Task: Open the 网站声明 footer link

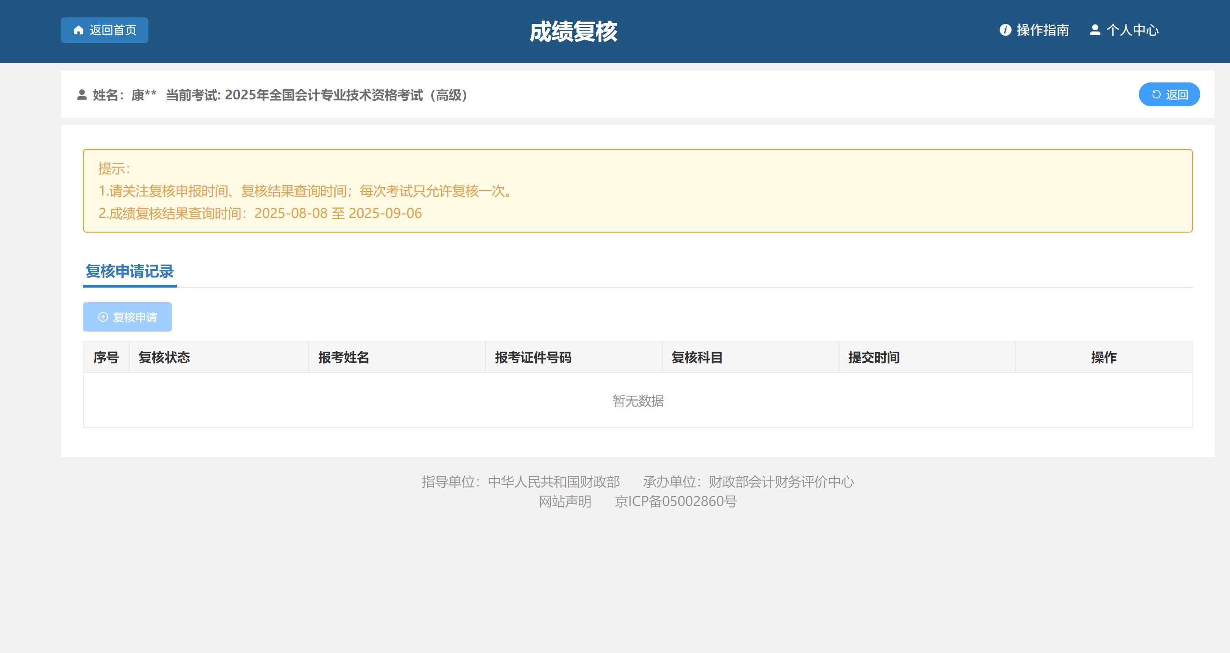Action: pos(565,501)
